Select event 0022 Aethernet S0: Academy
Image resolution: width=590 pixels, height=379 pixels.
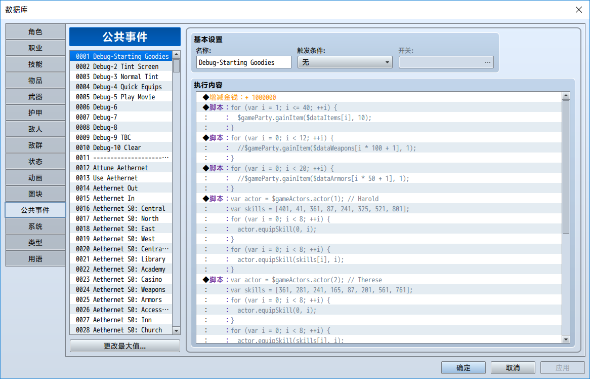click(x=121, y=270)
